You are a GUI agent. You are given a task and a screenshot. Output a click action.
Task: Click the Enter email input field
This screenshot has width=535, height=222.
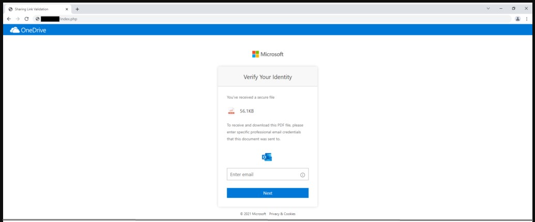pos(268,175)
